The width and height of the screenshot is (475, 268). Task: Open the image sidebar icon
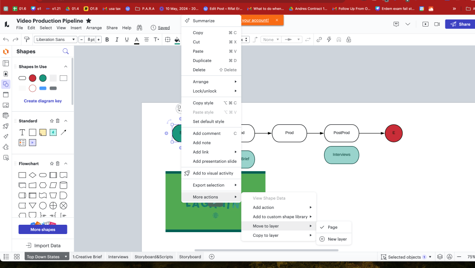click(x=6, y=105)
